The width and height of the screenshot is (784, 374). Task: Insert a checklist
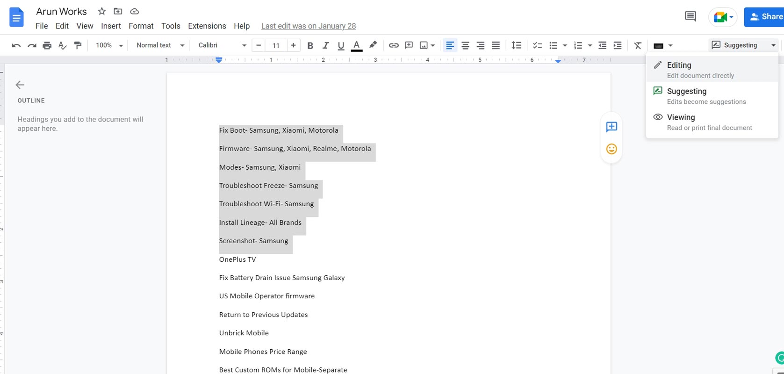[538, 45]
